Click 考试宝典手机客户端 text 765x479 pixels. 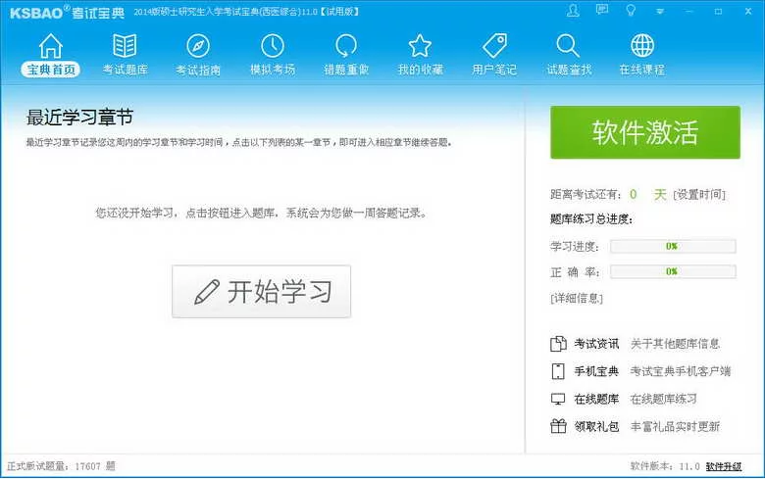point(681,371)
